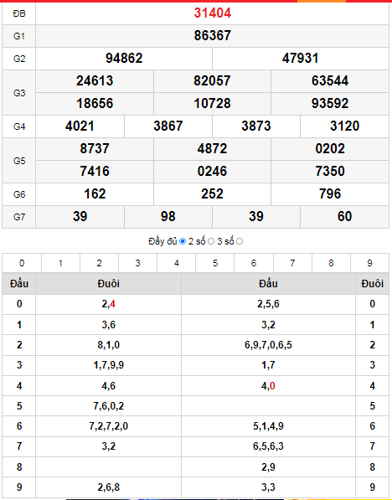Image resolution: width=392 pixels, height=500 pixels.
Task: Click the special prize number 31404
Action: 213,13
